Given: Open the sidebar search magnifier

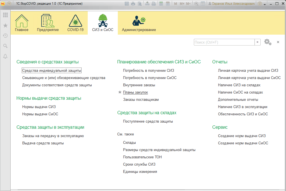Looking at the screenshot, I should pyautogui.click(x=5, y=46).
